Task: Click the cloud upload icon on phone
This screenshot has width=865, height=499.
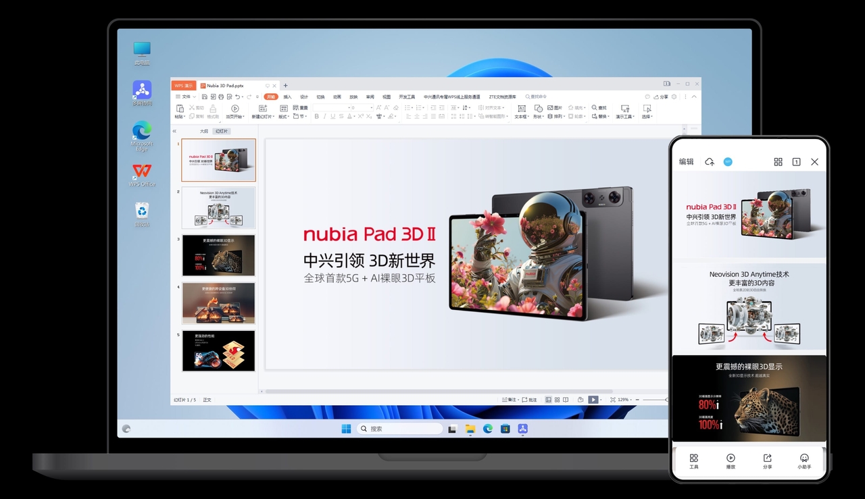Action: click(710, 162)
